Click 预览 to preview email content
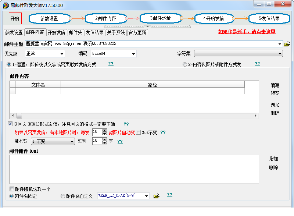The image size is (294, 216). [x=275, y=93]
